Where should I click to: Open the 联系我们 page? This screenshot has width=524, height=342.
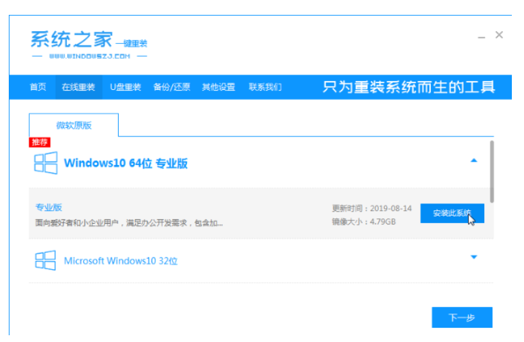point(265,87)
